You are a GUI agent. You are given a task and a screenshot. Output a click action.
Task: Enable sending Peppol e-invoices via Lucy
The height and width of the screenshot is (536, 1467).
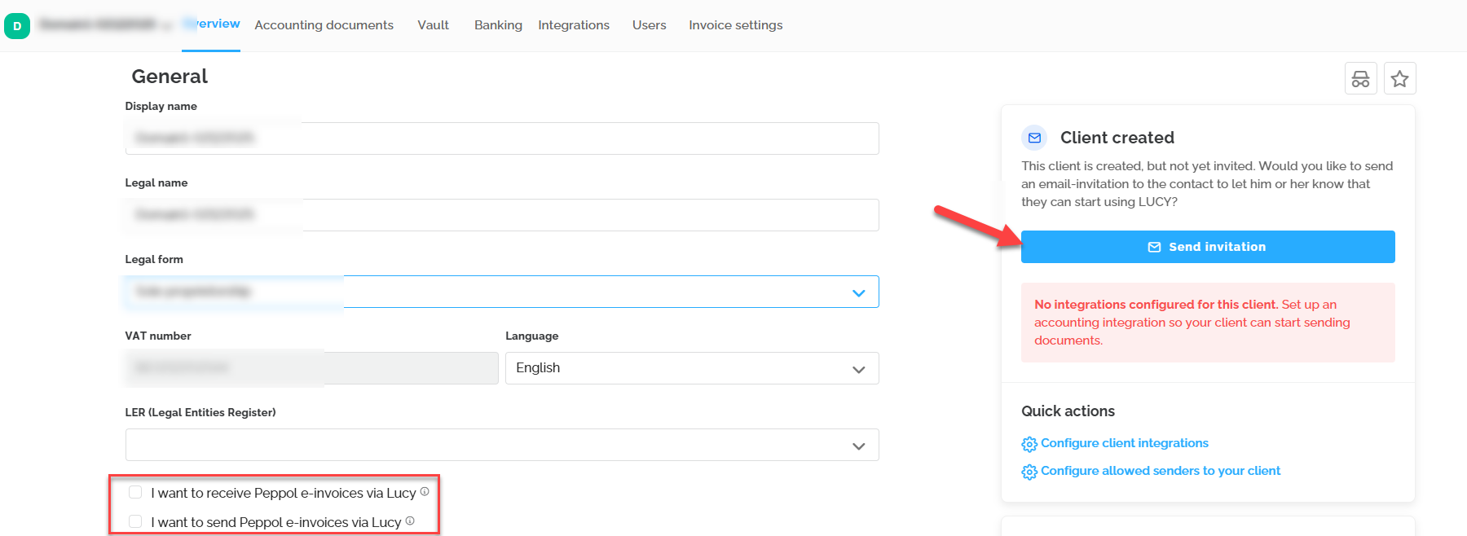tap(135, 521)
